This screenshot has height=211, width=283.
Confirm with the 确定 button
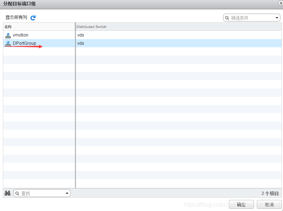click(x=241, y=205)
